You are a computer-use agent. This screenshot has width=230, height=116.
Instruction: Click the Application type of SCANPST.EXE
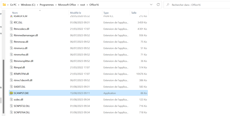pos(110,93)
